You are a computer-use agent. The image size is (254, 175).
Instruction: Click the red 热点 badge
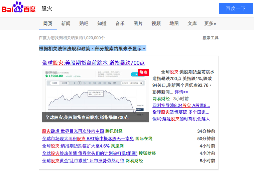(143, 72)
